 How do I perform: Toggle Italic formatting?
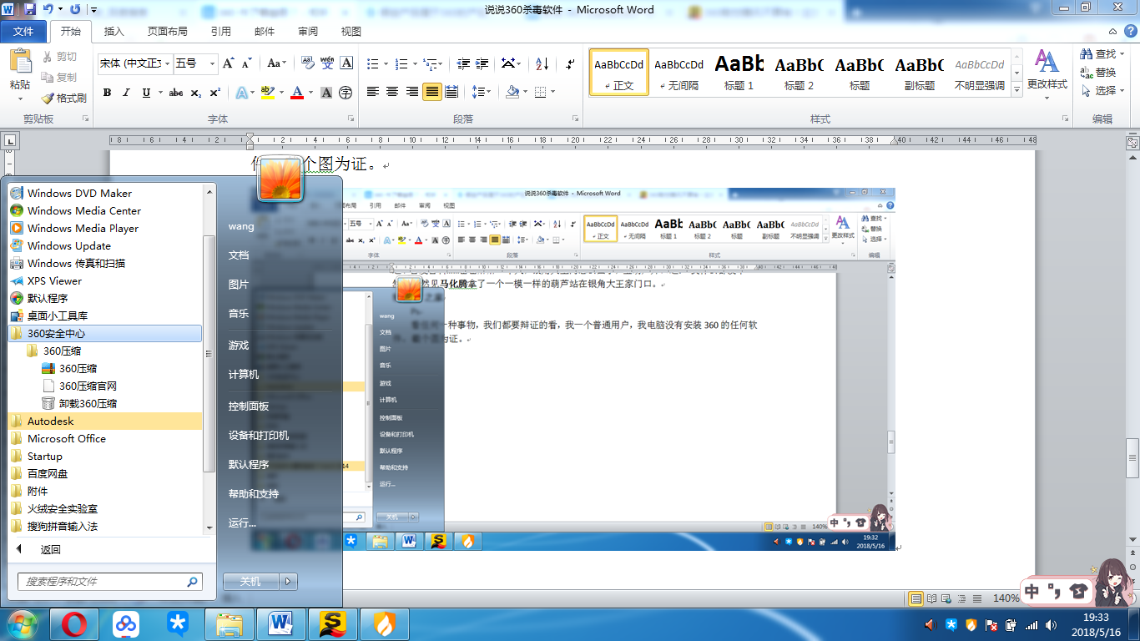127,93
